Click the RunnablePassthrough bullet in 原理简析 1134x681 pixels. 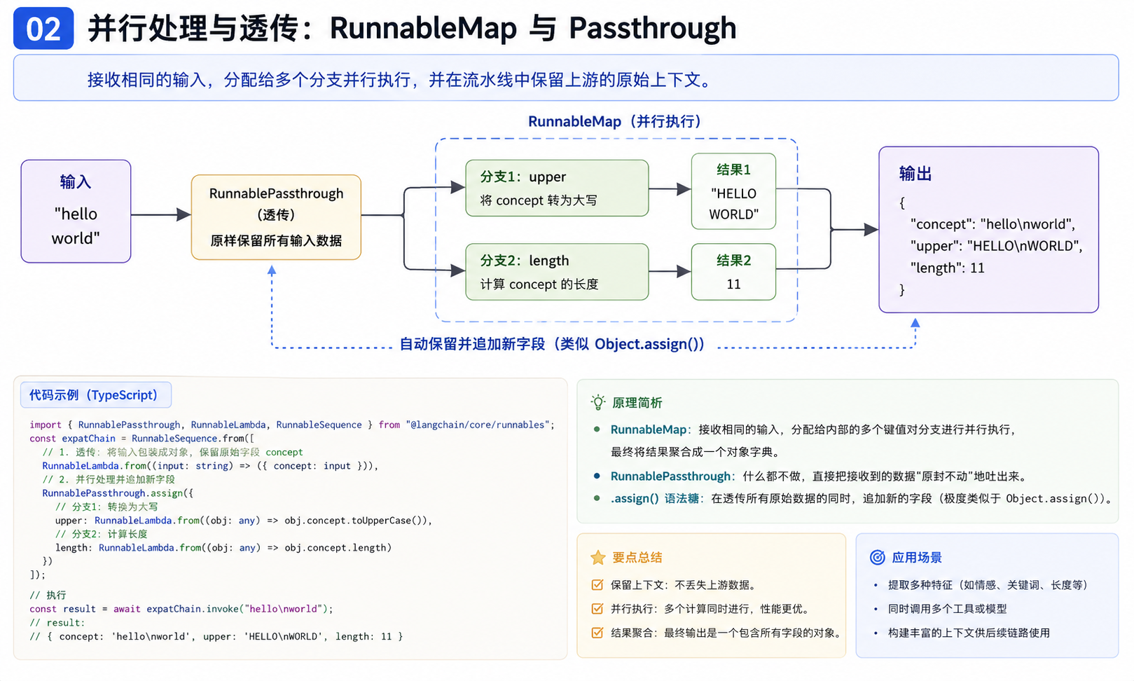[x=810, y=476]
